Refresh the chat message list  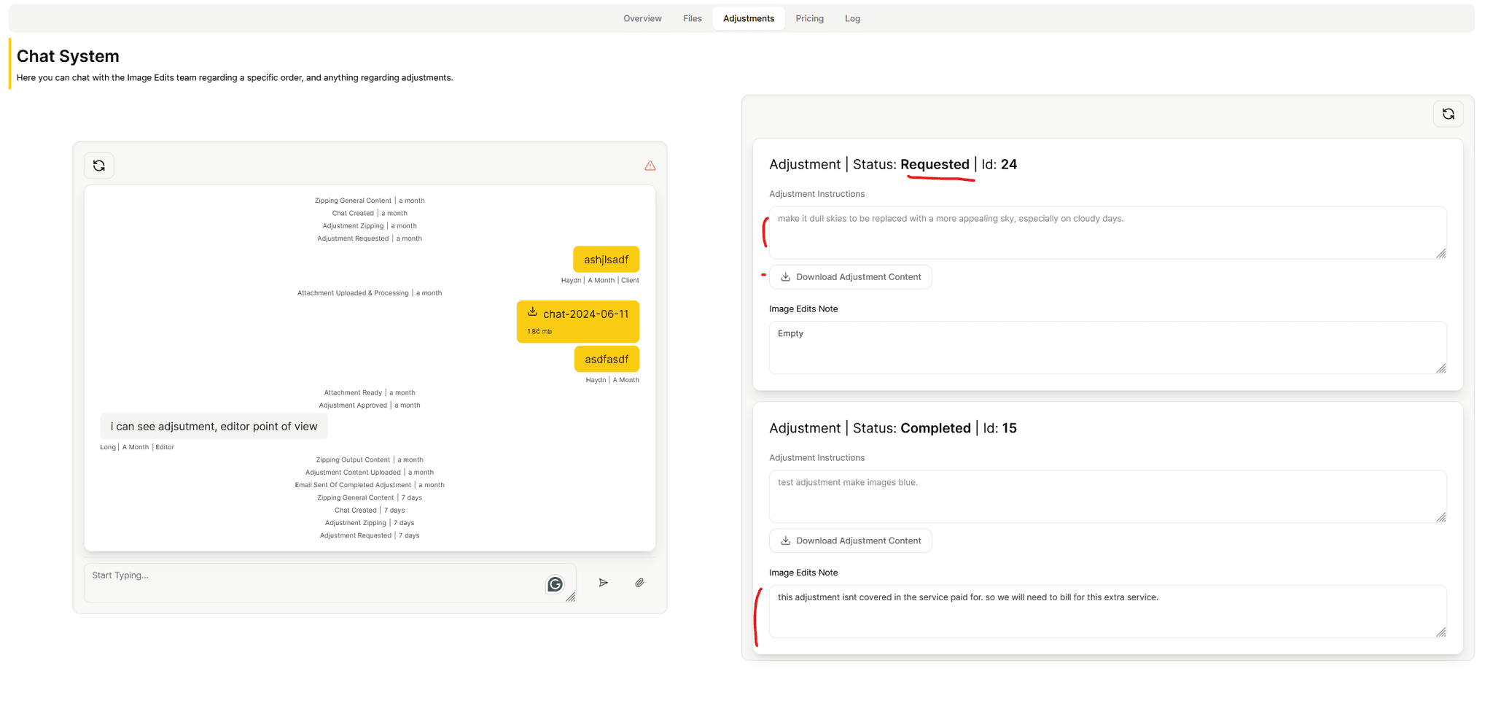click(x=99, y=166)
